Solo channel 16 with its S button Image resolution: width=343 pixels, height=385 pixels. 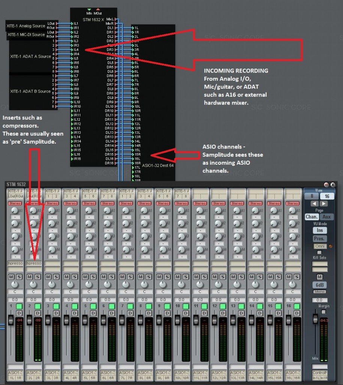click(x=297, y=277)
